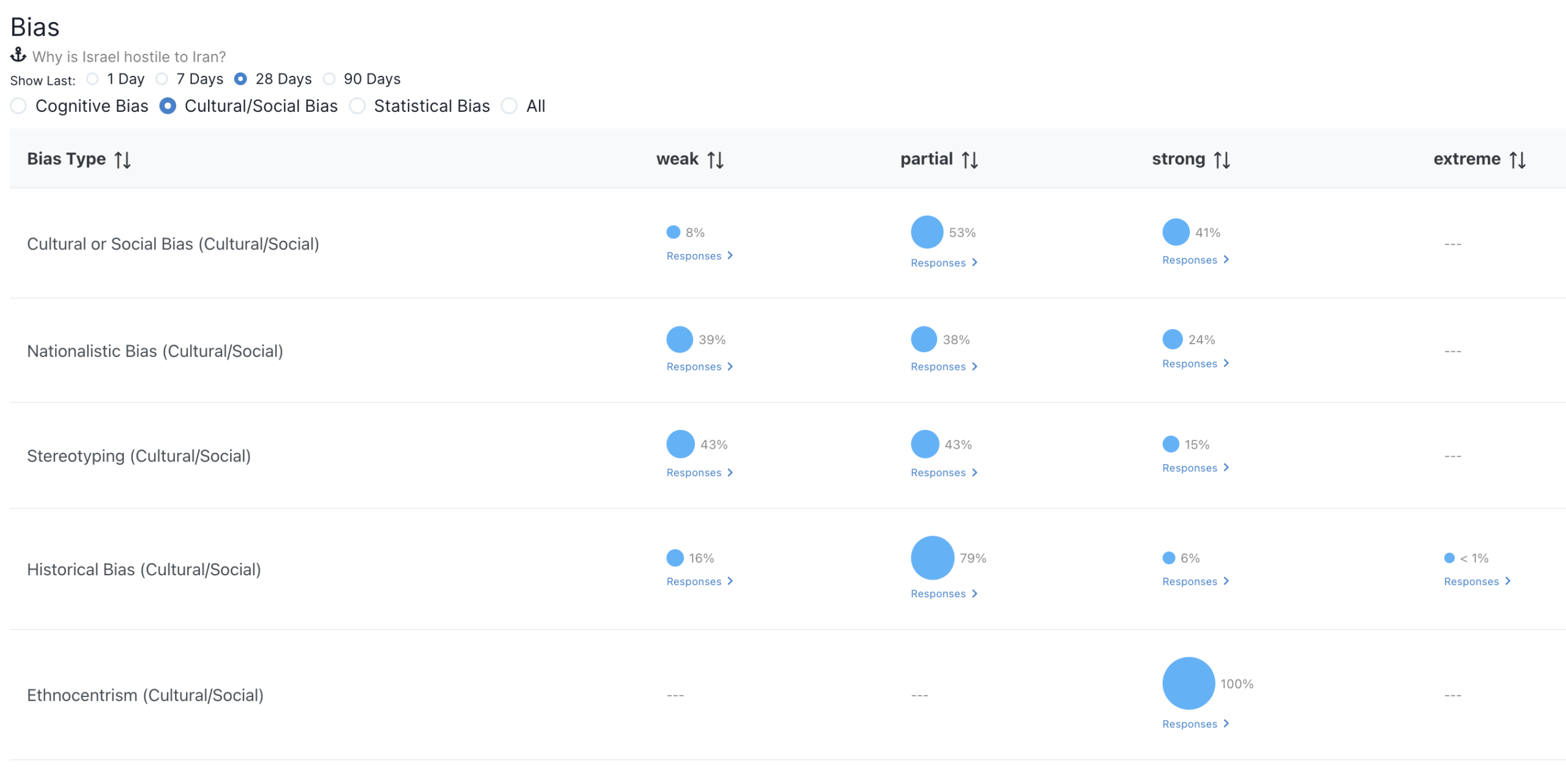This screenshot has height=774, width=1566.
Task: Click the 100% Ethnocentrism strong bubble
Action: [x=1188, y=683]
